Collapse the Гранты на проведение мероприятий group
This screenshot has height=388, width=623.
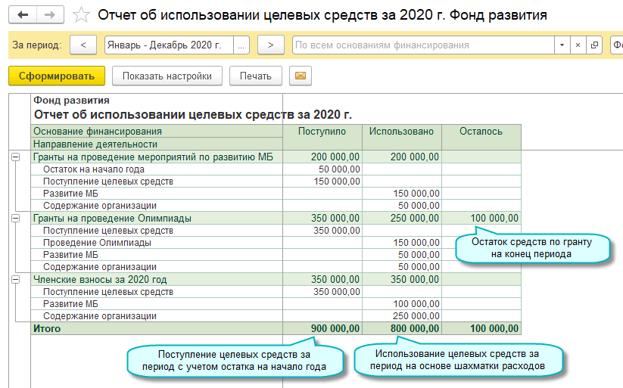pyautogui.click(x=15, y=157)
